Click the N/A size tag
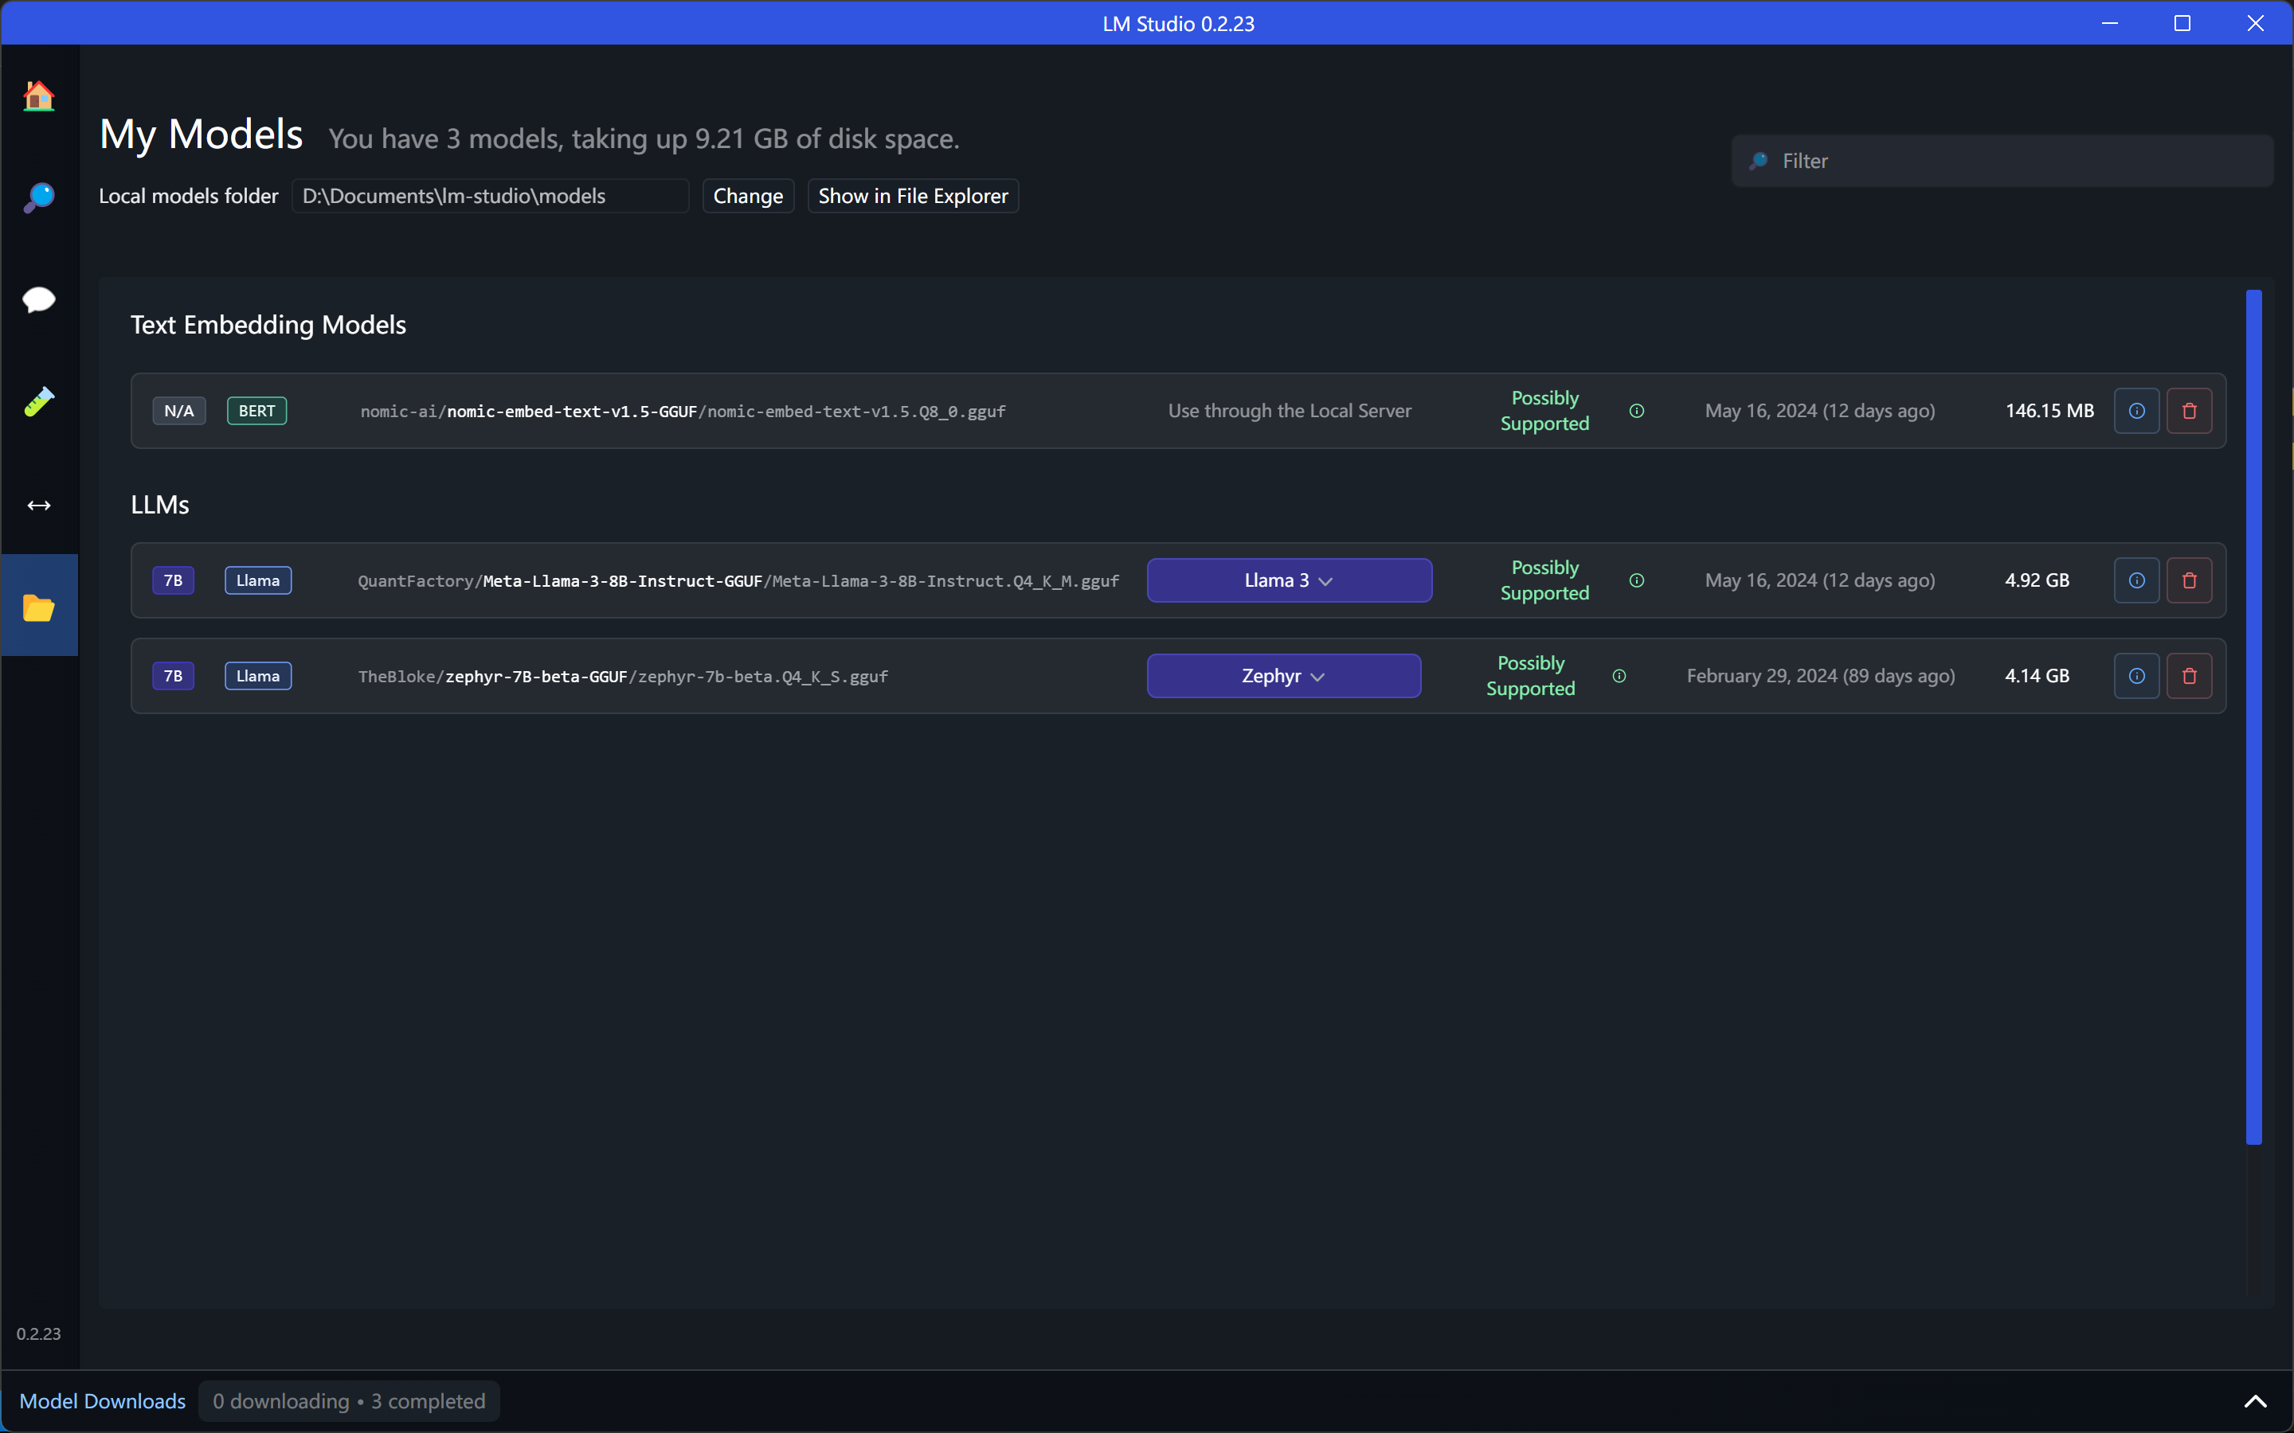The image size is (2294, 1433). tap(179, 410)
